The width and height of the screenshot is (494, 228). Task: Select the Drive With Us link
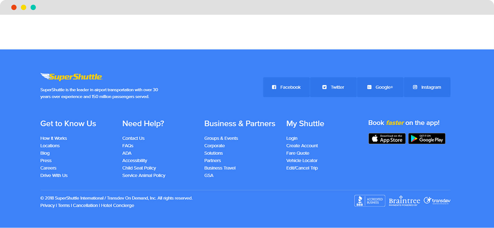[x=54, y=175]
